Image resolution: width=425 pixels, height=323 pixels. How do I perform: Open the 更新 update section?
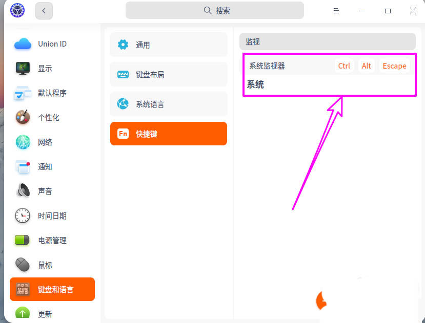pyautogui.click(x=45, y=314)
